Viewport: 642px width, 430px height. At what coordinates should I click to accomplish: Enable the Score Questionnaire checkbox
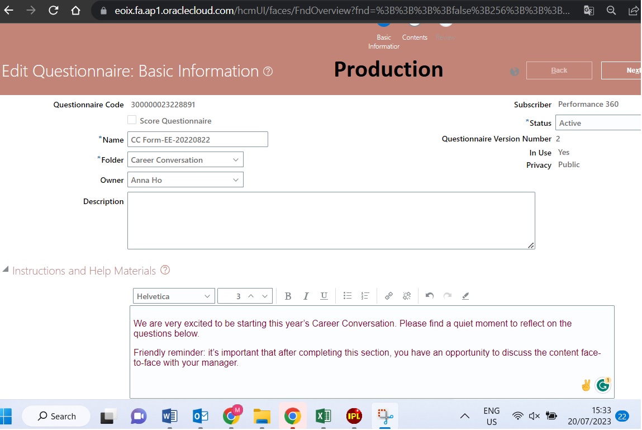[x=132, y=120]
